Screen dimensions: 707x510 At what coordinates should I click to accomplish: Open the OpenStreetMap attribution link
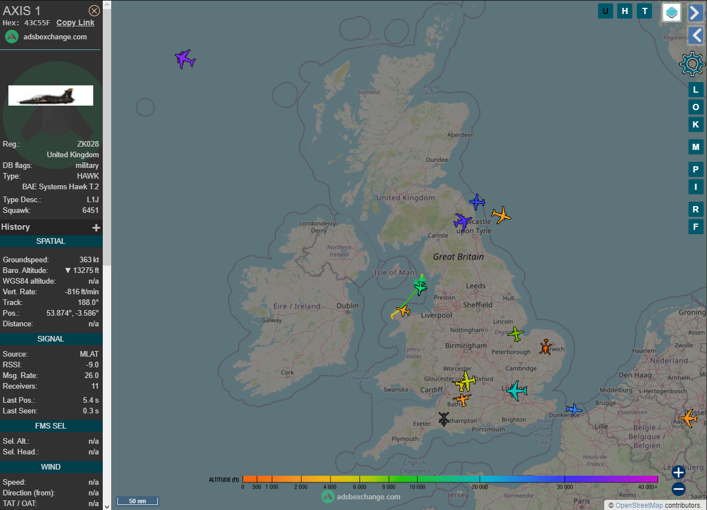tap(639, 506)
